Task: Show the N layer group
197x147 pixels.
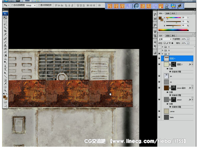Action: tap(159, 50)
